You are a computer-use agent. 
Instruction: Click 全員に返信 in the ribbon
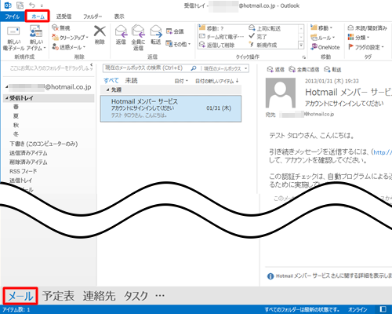[x=138, y=38]
